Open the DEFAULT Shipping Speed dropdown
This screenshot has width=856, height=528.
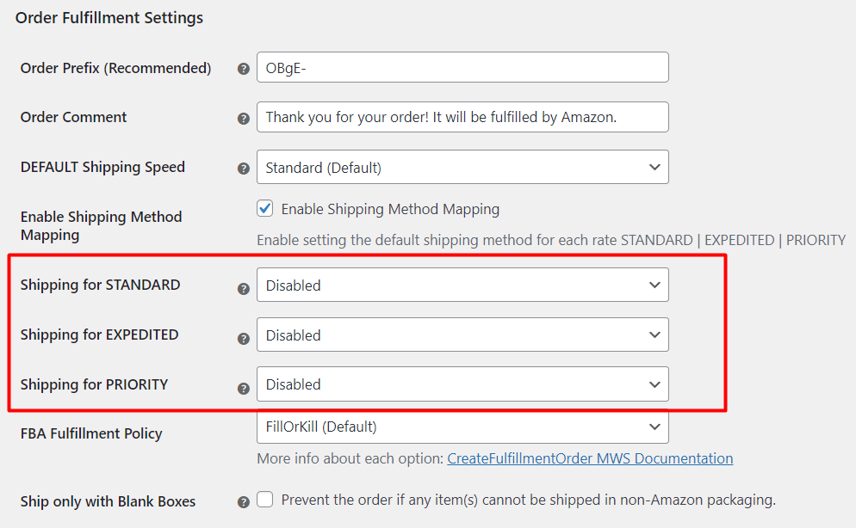click(x=462, y=167)
